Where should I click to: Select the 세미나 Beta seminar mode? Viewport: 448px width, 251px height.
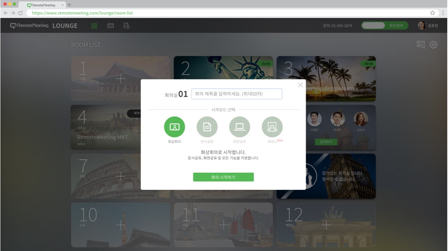click(272, 127)
